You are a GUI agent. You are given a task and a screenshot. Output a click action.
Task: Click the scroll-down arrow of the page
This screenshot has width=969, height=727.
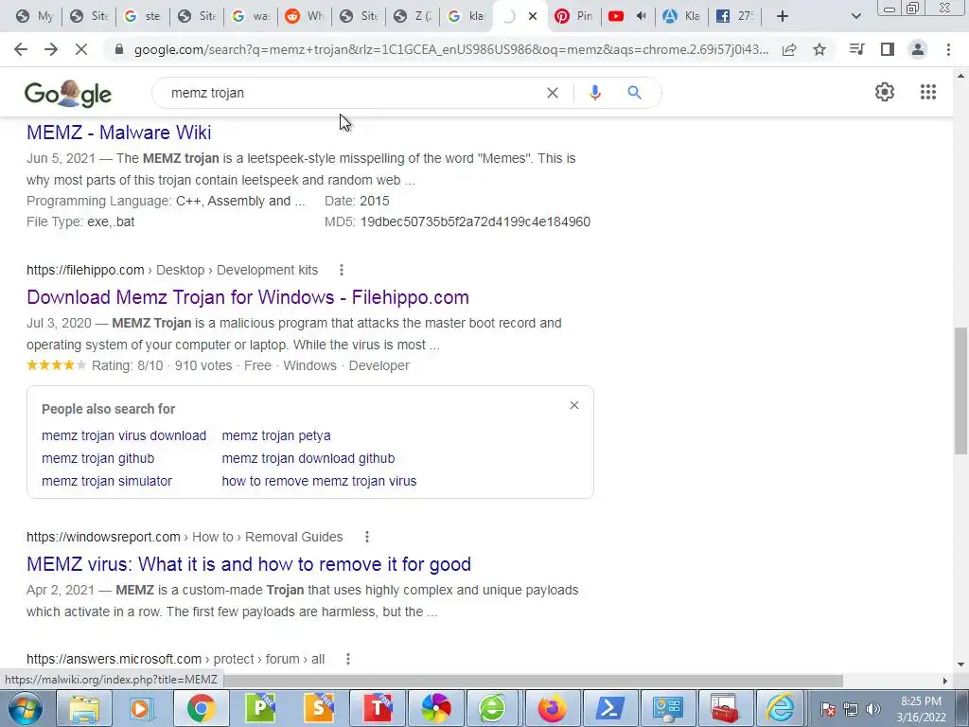960,664
